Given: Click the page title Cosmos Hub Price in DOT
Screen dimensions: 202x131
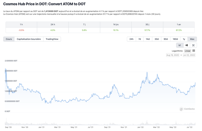Looking at the screenshot, I should pyautogui.click(x=45, y=4).
